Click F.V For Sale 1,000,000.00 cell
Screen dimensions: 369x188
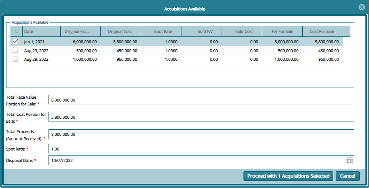click(x=287, y=60)
